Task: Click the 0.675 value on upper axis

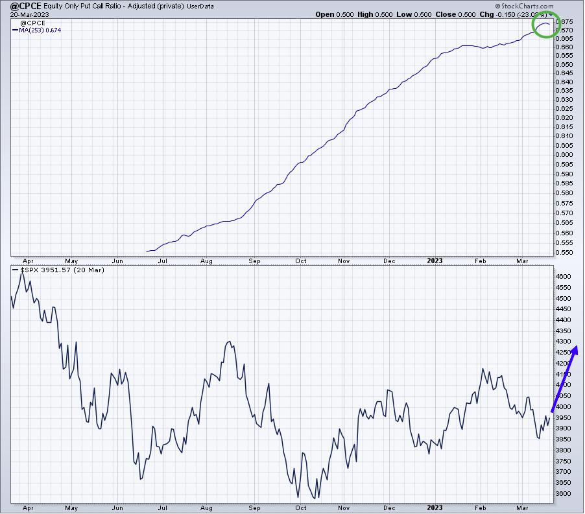Action: (x=566, y=21)
